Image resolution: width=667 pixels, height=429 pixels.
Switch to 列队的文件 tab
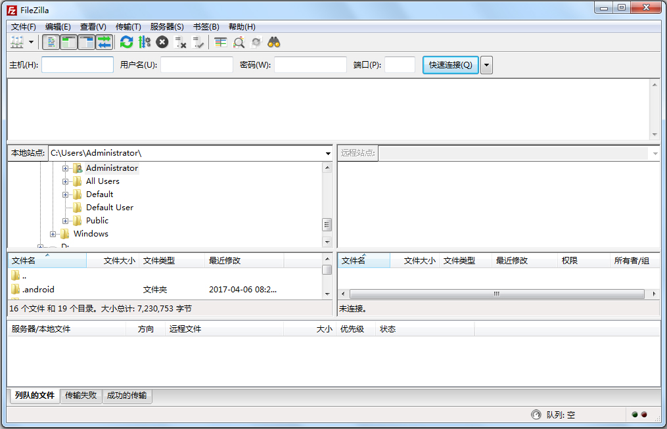coord(34,395)
